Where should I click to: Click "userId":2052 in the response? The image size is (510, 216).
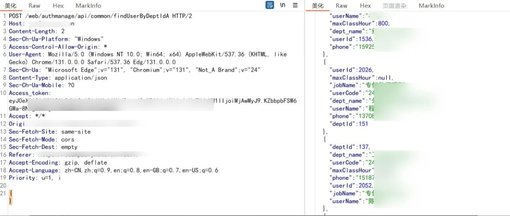[x=351, y=186]
